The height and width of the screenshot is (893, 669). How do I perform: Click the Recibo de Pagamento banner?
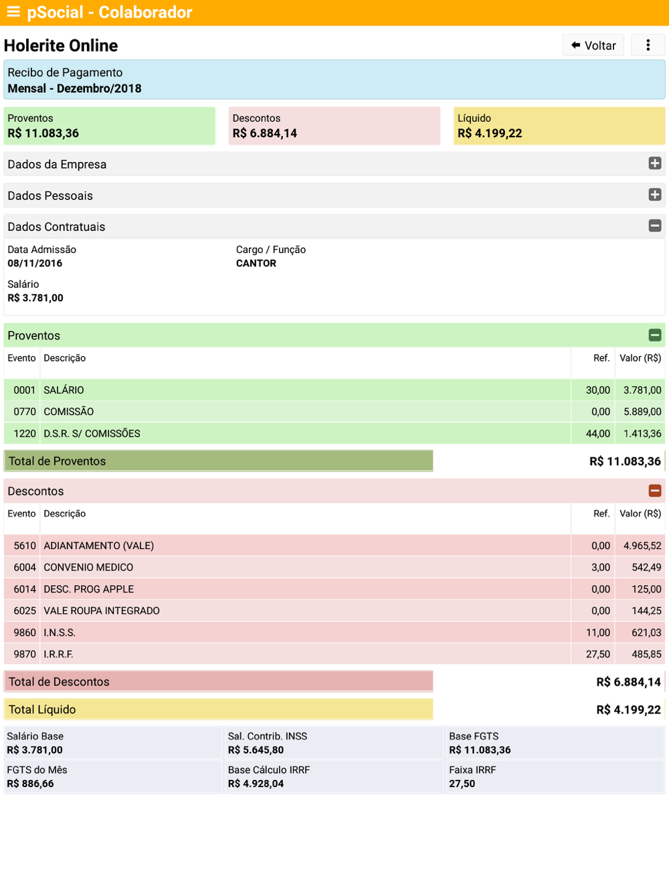pos(334,80)
